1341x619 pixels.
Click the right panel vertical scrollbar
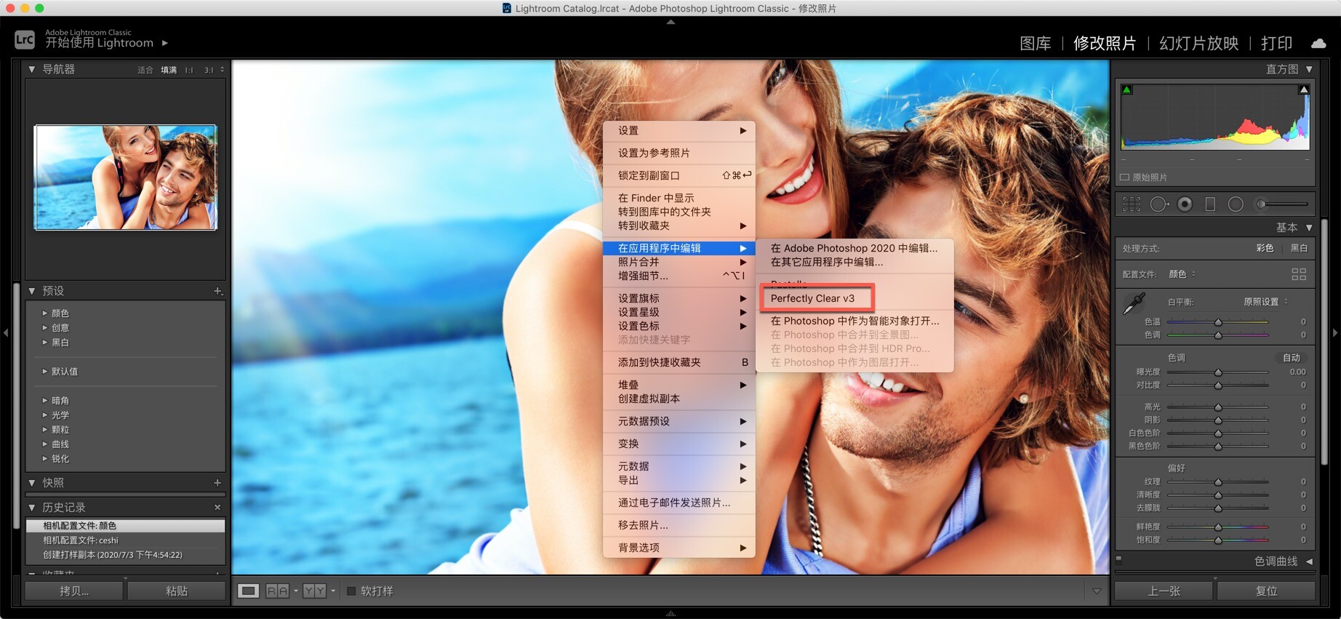pos(1324,342)
